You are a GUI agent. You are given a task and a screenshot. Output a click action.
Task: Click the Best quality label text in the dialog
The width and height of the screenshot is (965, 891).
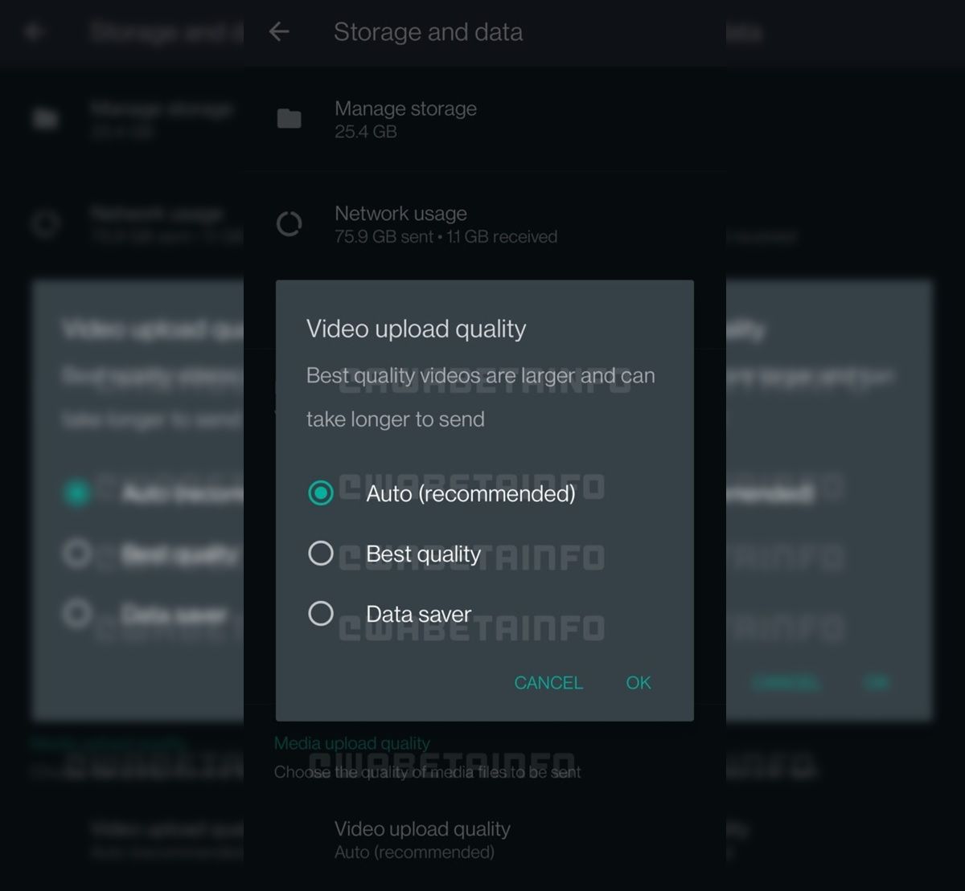click(423, 554)
